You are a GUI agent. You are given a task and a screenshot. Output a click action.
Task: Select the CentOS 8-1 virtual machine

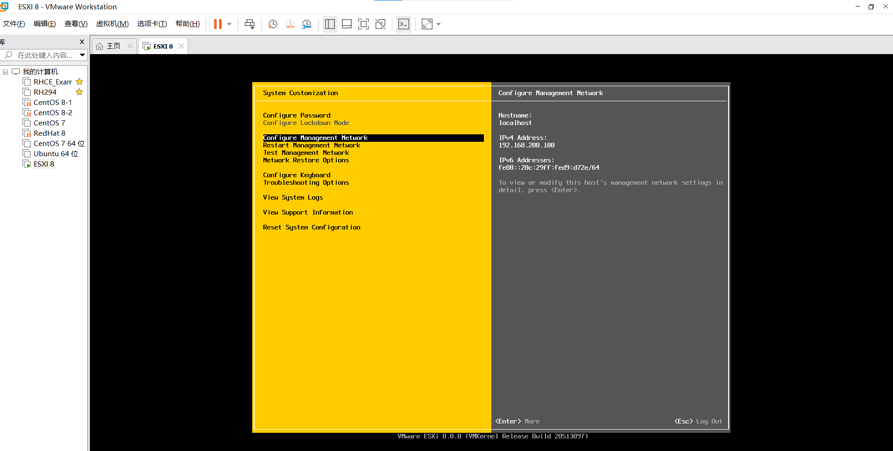click(x=53, y=103)
